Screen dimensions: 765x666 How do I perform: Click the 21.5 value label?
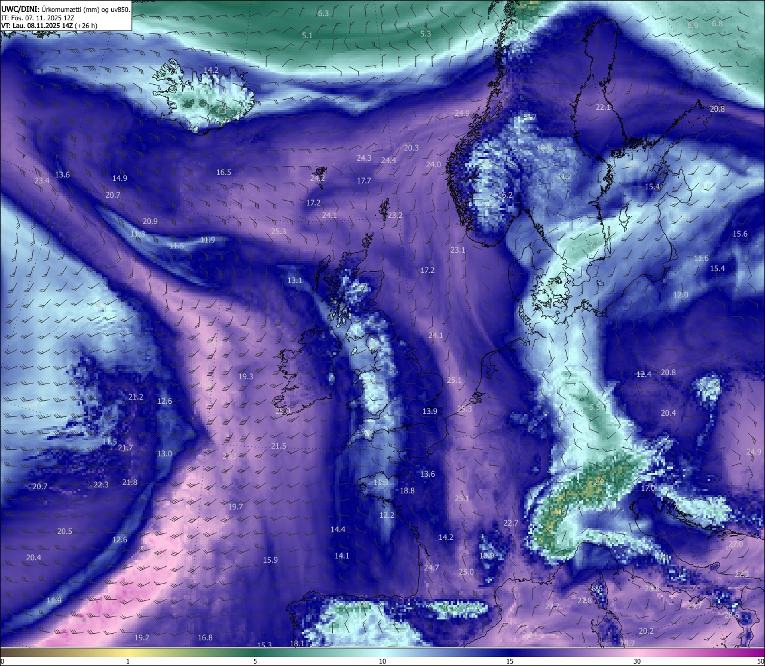pos(279,446)
